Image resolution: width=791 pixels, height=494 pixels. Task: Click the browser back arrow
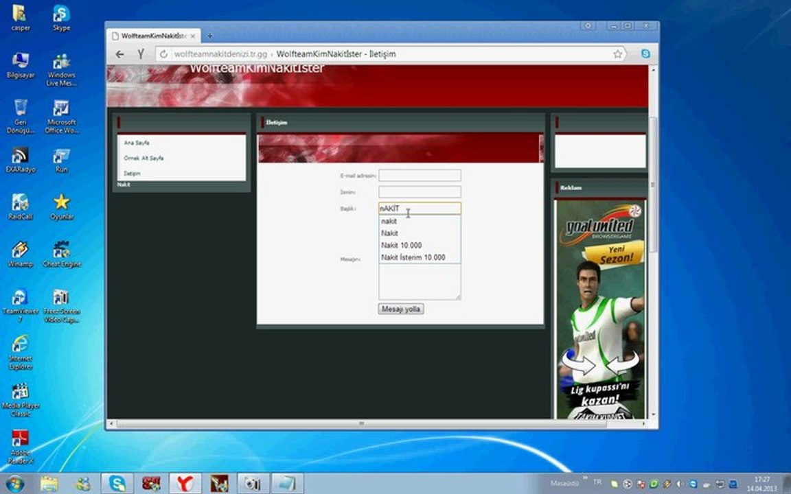[x=119, y=54]
